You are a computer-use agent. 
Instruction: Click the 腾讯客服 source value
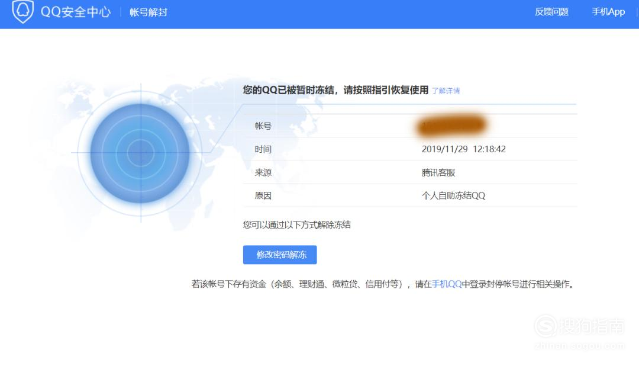[x=438, y=172]
